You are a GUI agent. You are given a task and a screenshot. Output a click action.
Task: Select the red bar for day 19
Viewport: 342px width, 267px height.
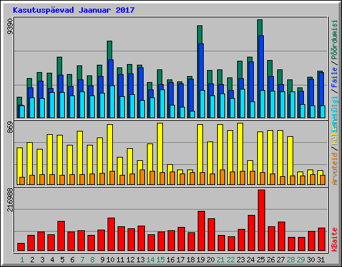tap(201, 231)
